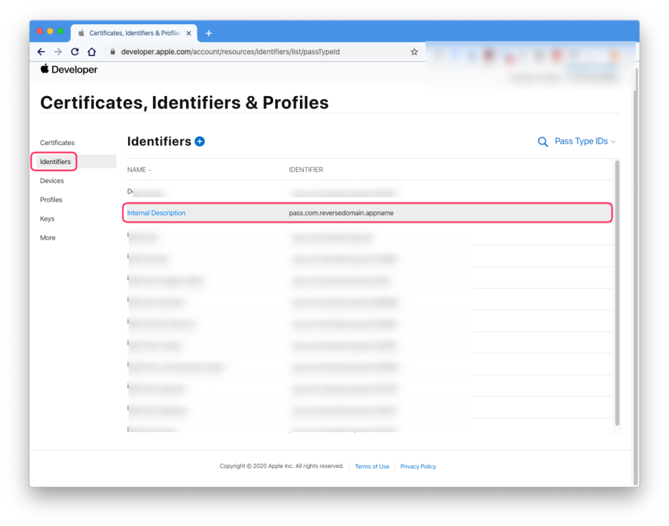Open a new browser tab
669x526 pixels.
tap(208, 33)
